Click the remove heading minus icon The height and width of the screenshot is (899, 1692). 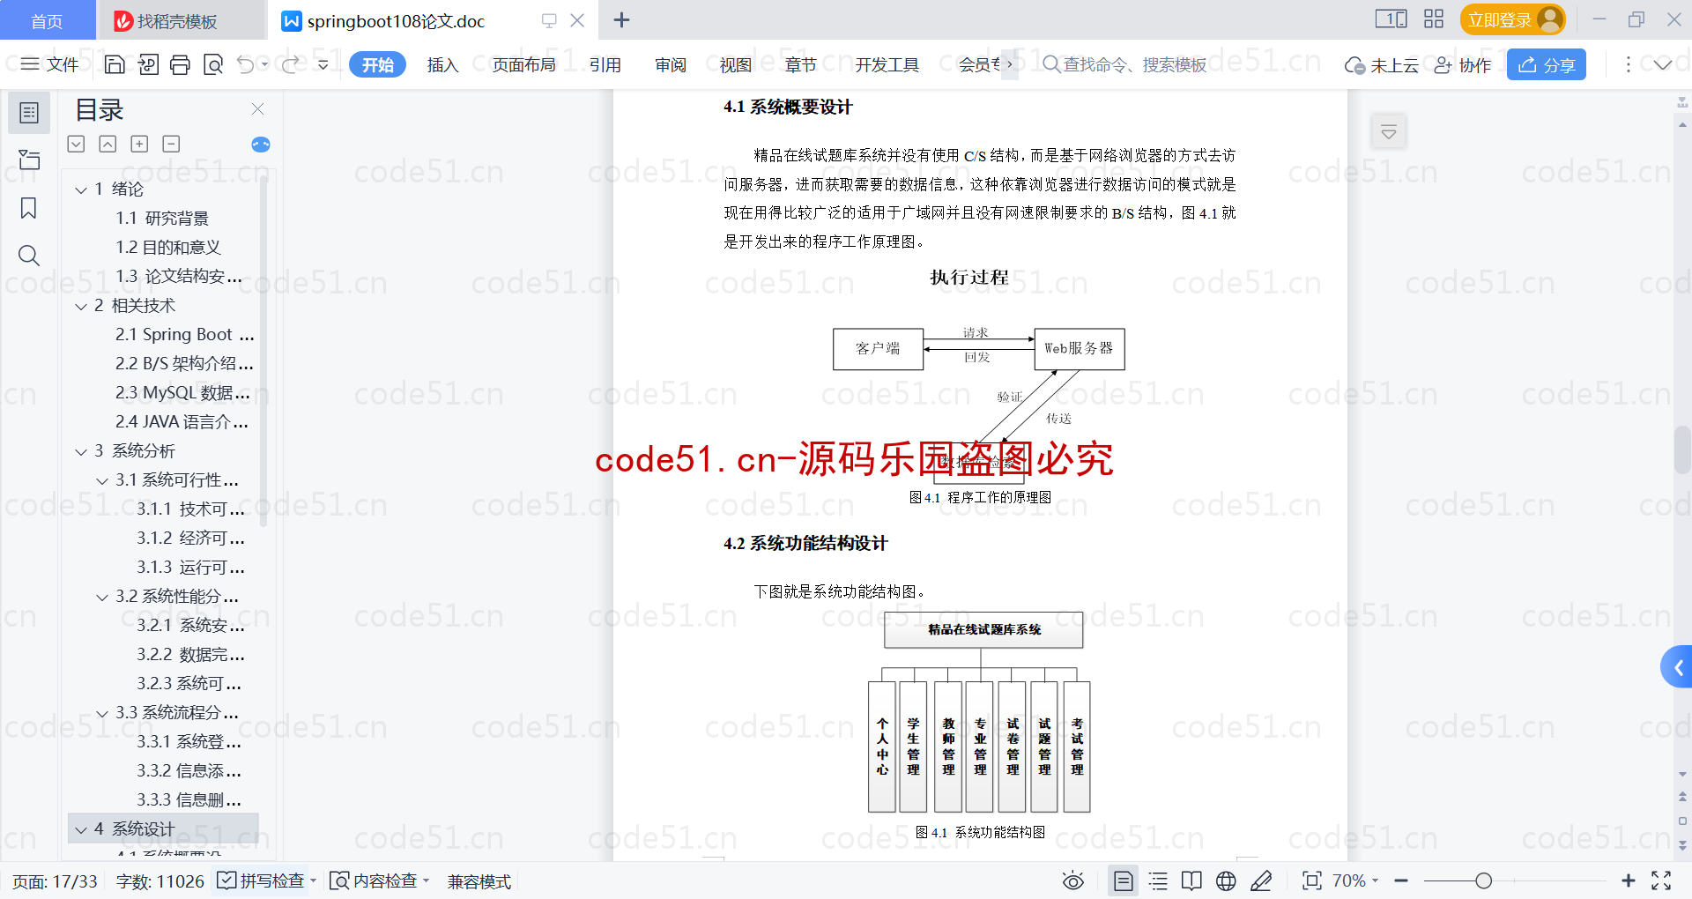point(172,144)
